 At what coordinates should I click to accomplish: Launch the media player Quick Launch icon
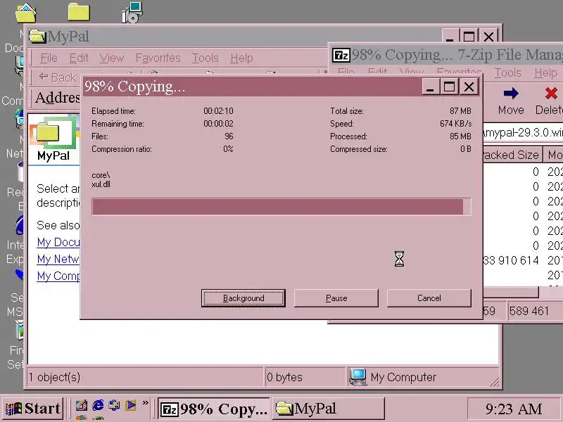click(131, 406)
